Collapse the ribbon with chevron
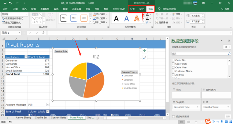Screen dimensions: 233x124 click(230, 27)
